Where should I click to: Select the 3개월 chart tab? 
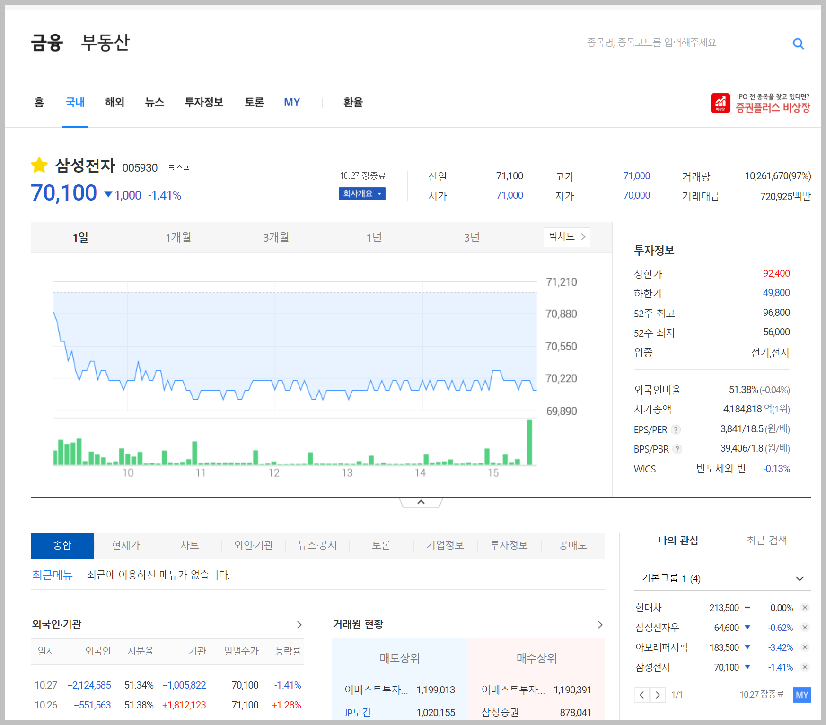[276, 237]
